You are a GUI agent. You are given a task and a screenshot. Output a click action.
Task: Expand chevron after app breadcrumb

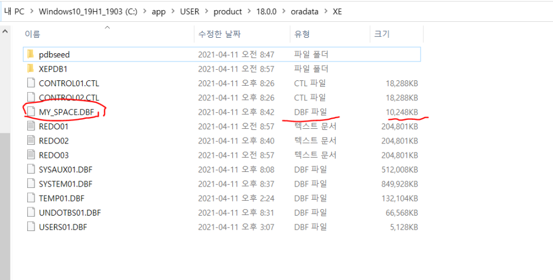[x=173, y=11]
